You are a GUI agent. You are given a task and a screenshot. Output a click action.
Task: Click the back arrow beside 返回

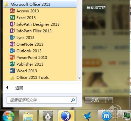click(x=7, y=88)
